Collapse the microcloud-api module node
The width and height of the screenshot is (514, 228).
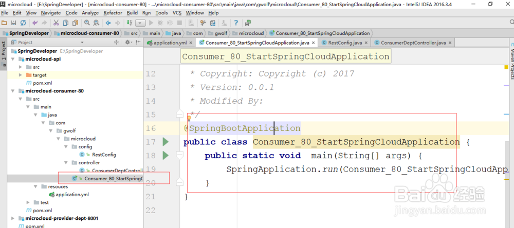click(x=13, y=59)
